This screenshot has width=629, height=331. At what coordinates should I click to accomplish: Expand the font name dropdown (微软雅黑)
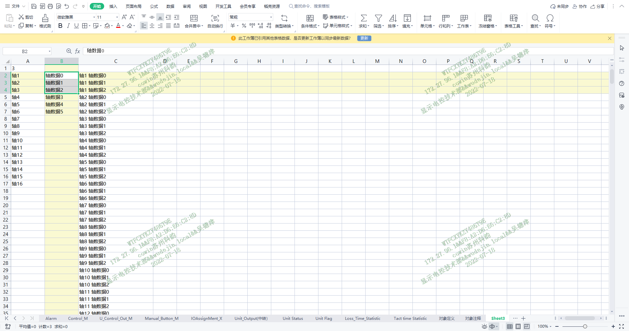click(x=94, y=17)
